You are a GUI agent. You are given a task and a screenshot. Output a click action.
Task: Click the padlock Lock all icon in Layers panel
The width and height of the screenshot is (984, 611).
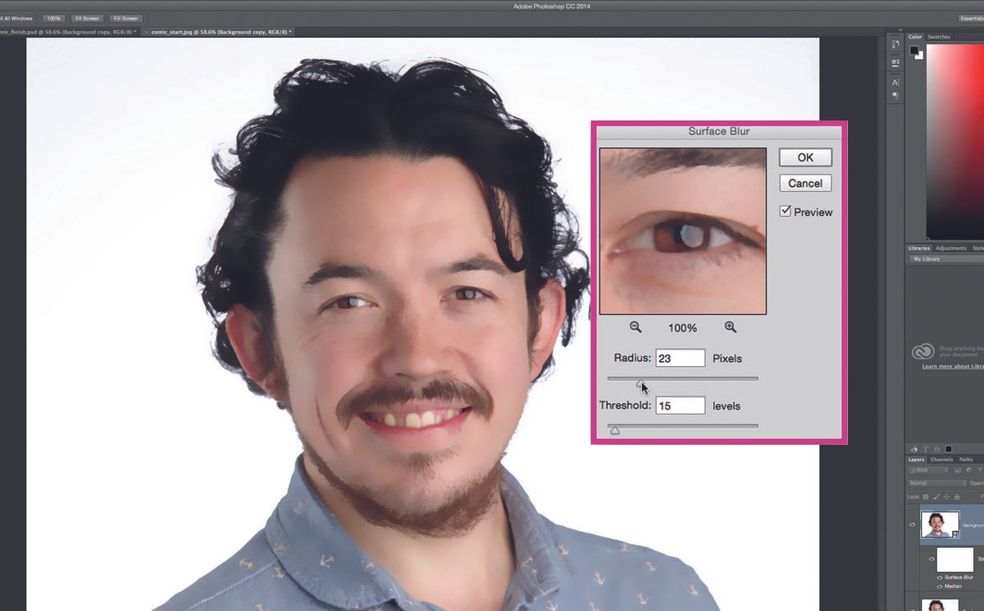pos(957,496)
